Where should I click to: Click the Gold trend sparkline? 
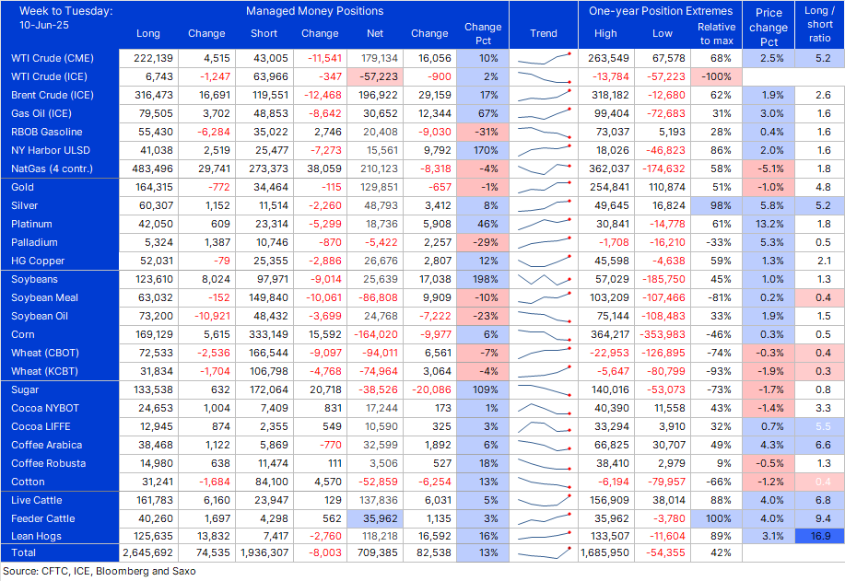tap(544, 187)
